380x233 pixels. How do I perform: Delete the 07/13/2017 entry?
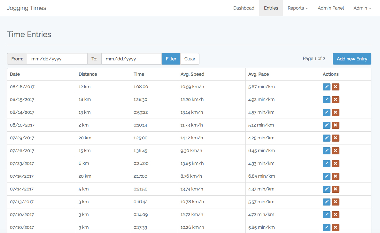[x=335, y=202]
